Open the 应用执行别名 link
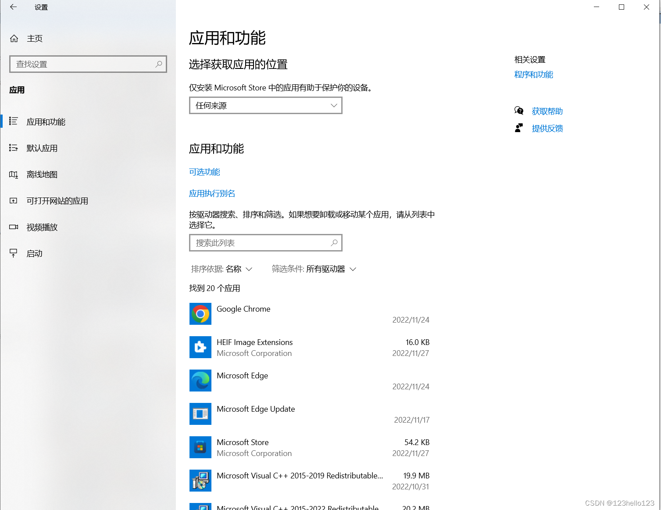 (x=212, y=194)
